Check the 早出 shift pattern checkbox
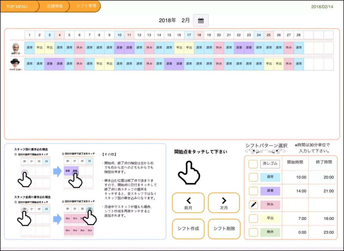 click(x=253, y=219)
